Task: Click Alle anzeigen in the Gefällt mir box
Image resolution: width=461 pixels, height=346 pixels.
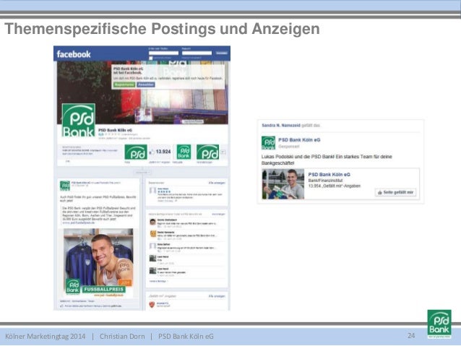Action: pos(217,296)
